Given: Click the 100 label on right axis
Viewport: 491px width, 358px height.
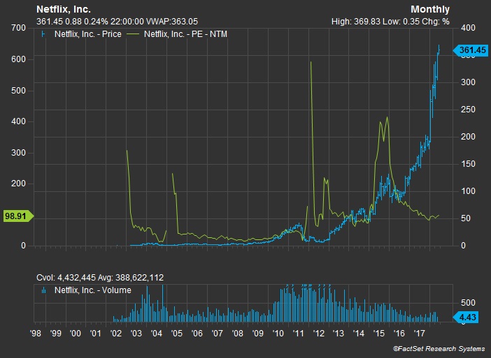Looking at the screenshot, I should (x=468, y=191).
